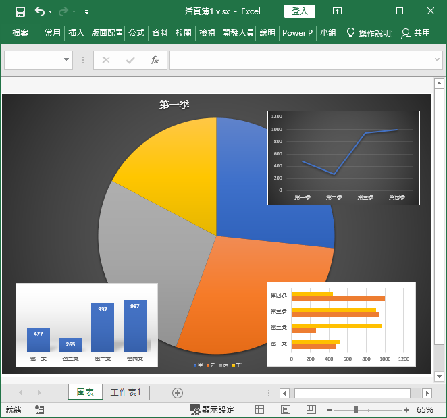The image size is (447, 418).
Task: Click the 265 column bar
Action: click(70, 345)
